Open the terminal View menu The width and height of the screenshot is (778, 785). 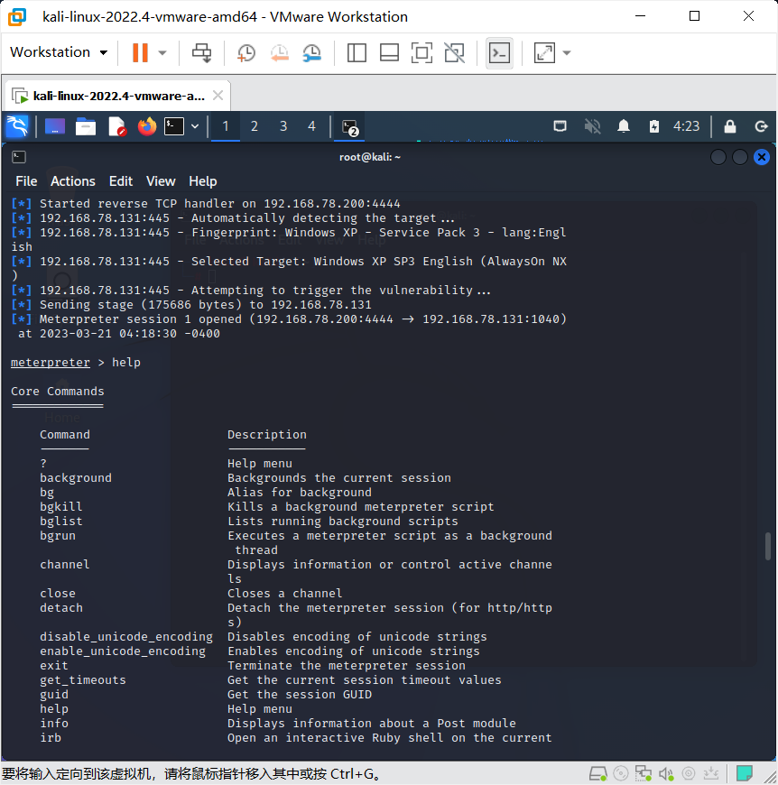161,181
